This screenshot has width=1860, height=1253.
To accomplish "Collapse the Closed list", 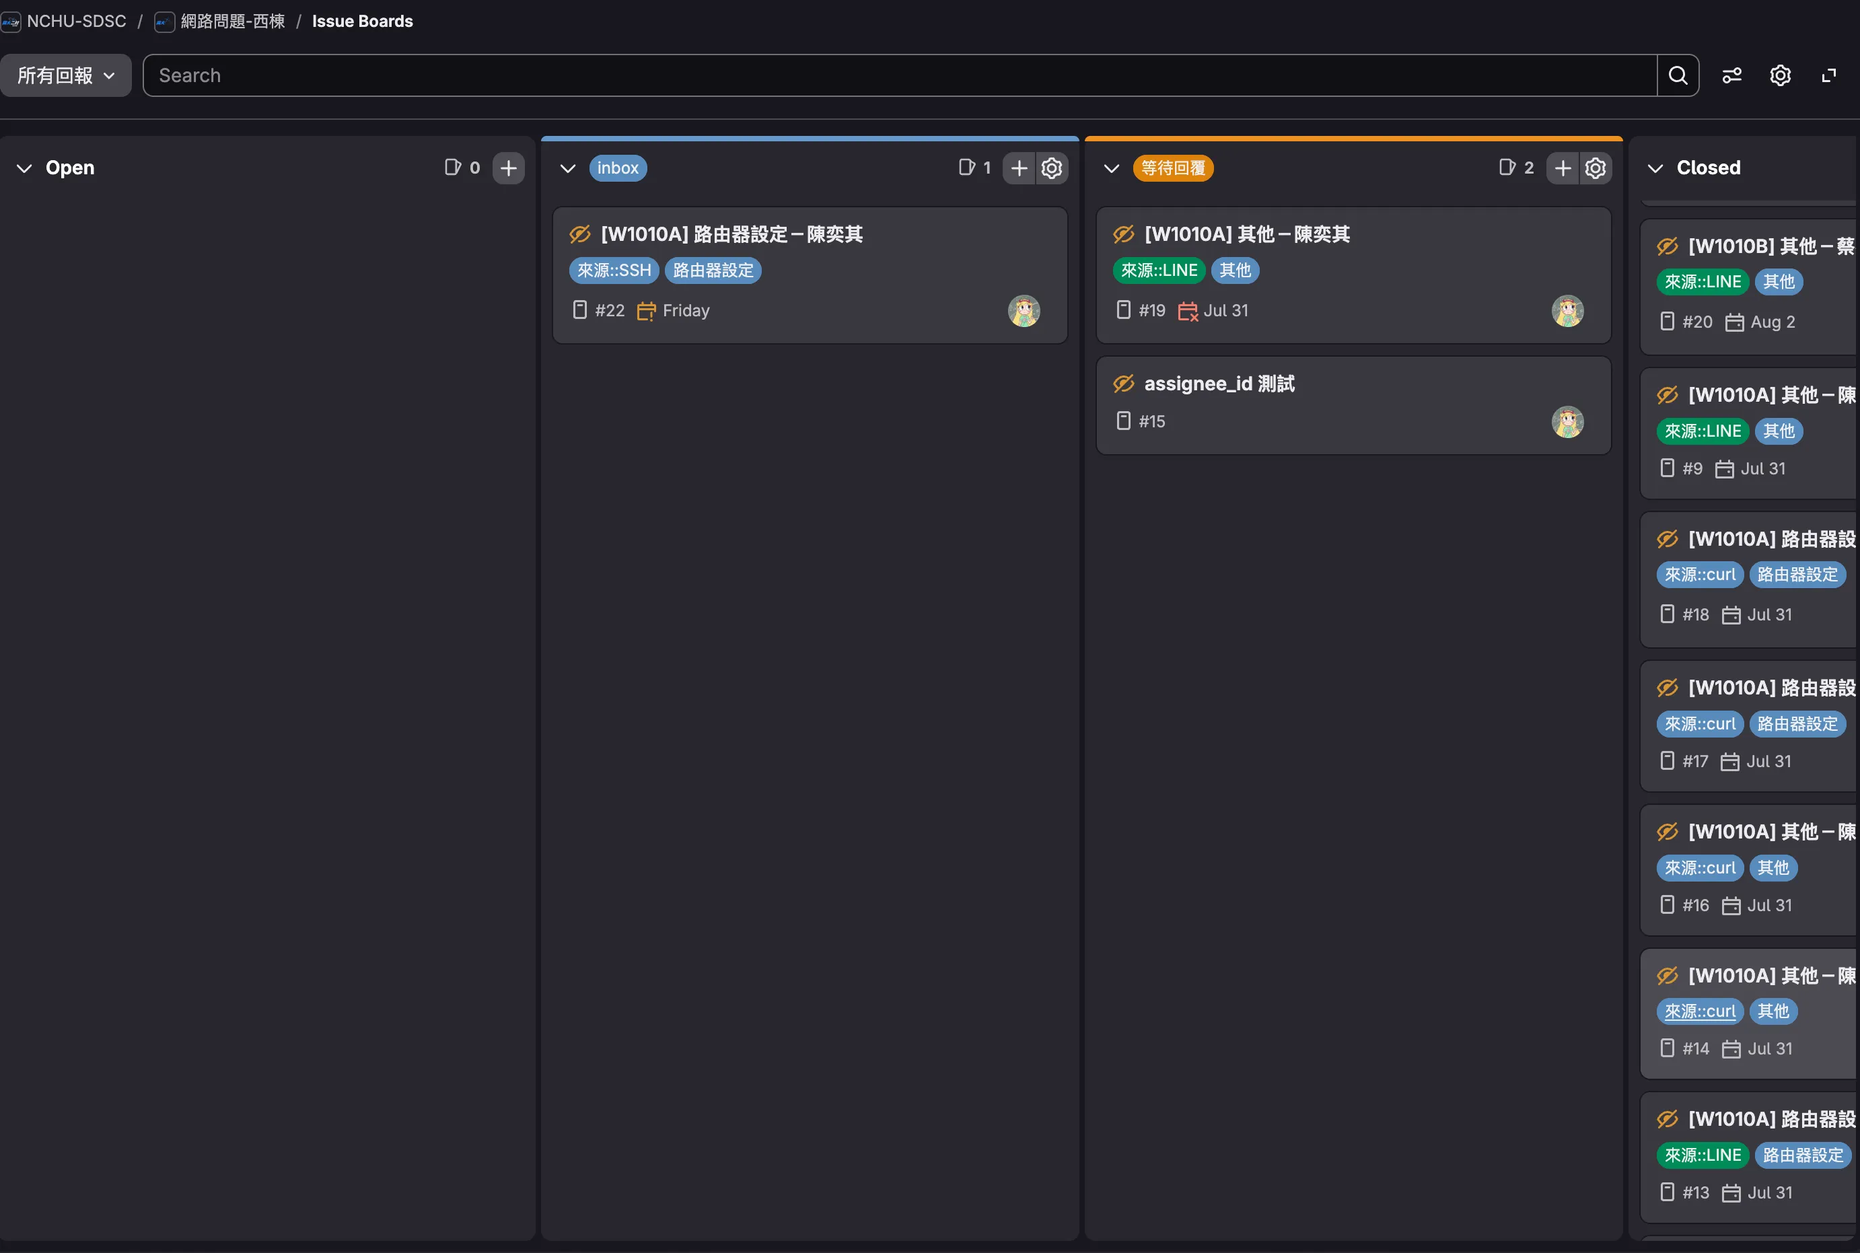I will tap(1655, 168).
